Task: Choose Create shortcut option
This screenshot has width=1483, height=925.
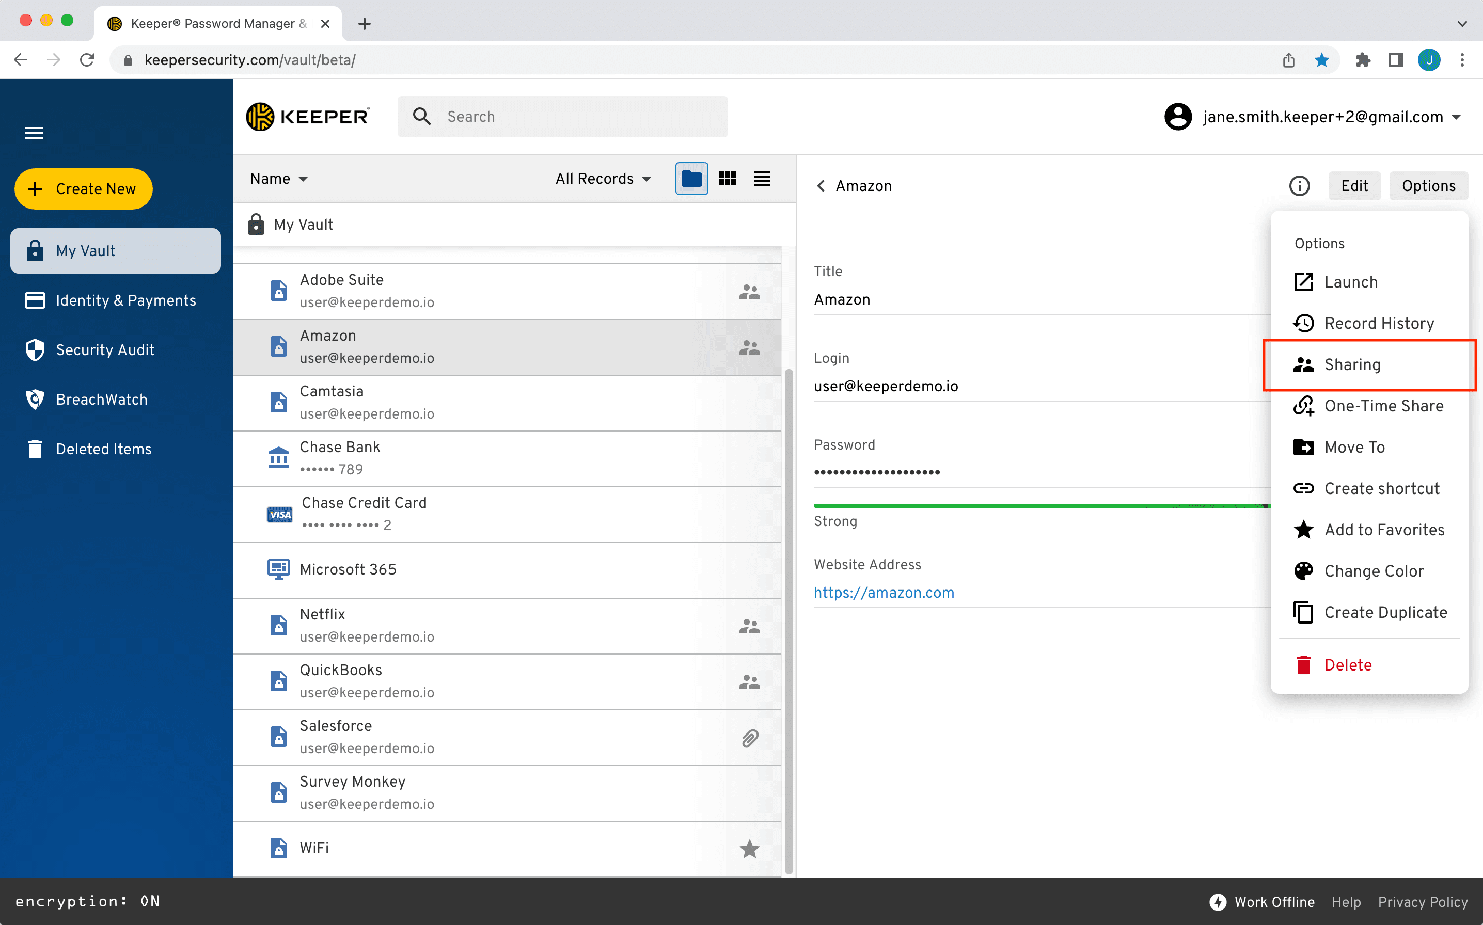Action: [x=1368, y=488]
